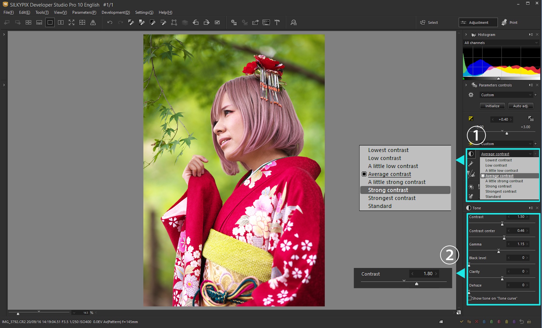Switch to Select mode button
This screenshot has height=328, width=543.
[x=429, y=23]
